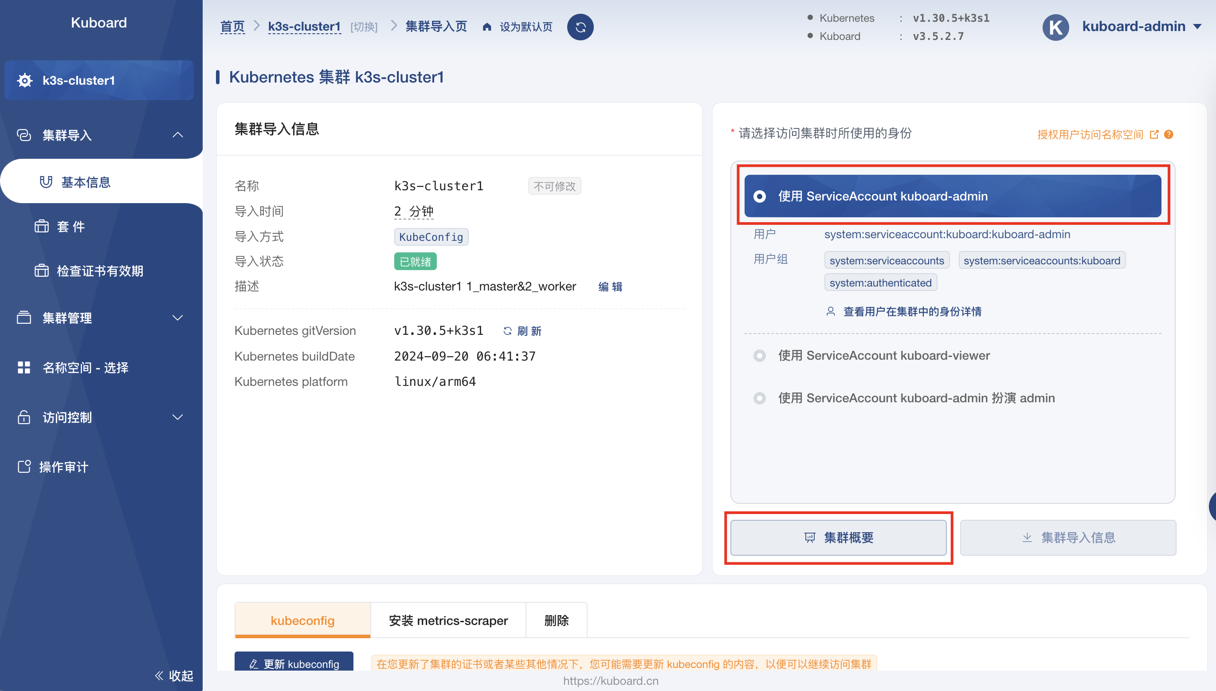
Task: Click k3s-cluster1 breadcrumb link
Action: [304, 27]
